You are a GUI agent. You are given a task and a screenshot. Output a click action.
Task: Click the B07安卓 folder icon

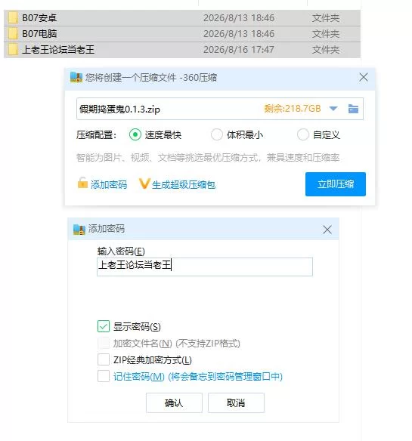tap(13, 18)
